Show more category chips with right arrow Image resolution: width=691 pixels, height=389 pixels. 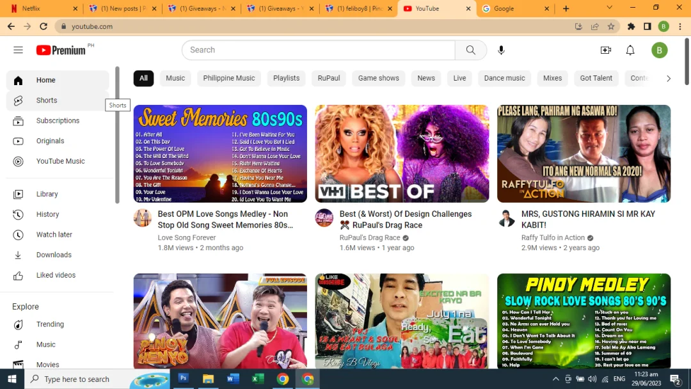[x=668, y=79]
